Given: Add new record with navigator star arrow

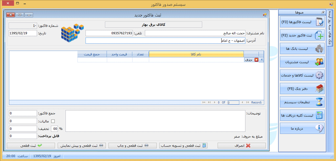Looking at the screenshot, I should [x=204, y=102].
